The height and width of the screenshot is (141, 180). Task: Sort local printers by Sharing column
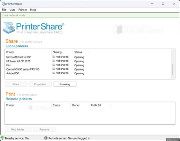[x=62, y=52]
